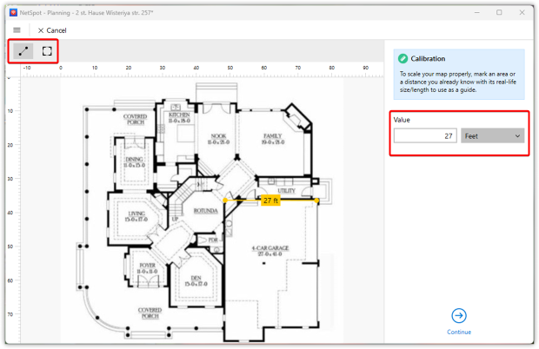
Task: Open the Feet units dropdown
Action: point(492,136)
